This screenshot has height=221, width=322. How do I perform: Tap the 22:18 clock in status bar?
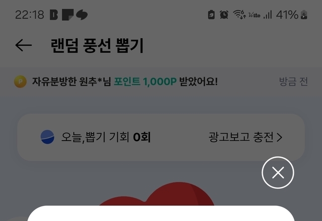click(30, 15)
